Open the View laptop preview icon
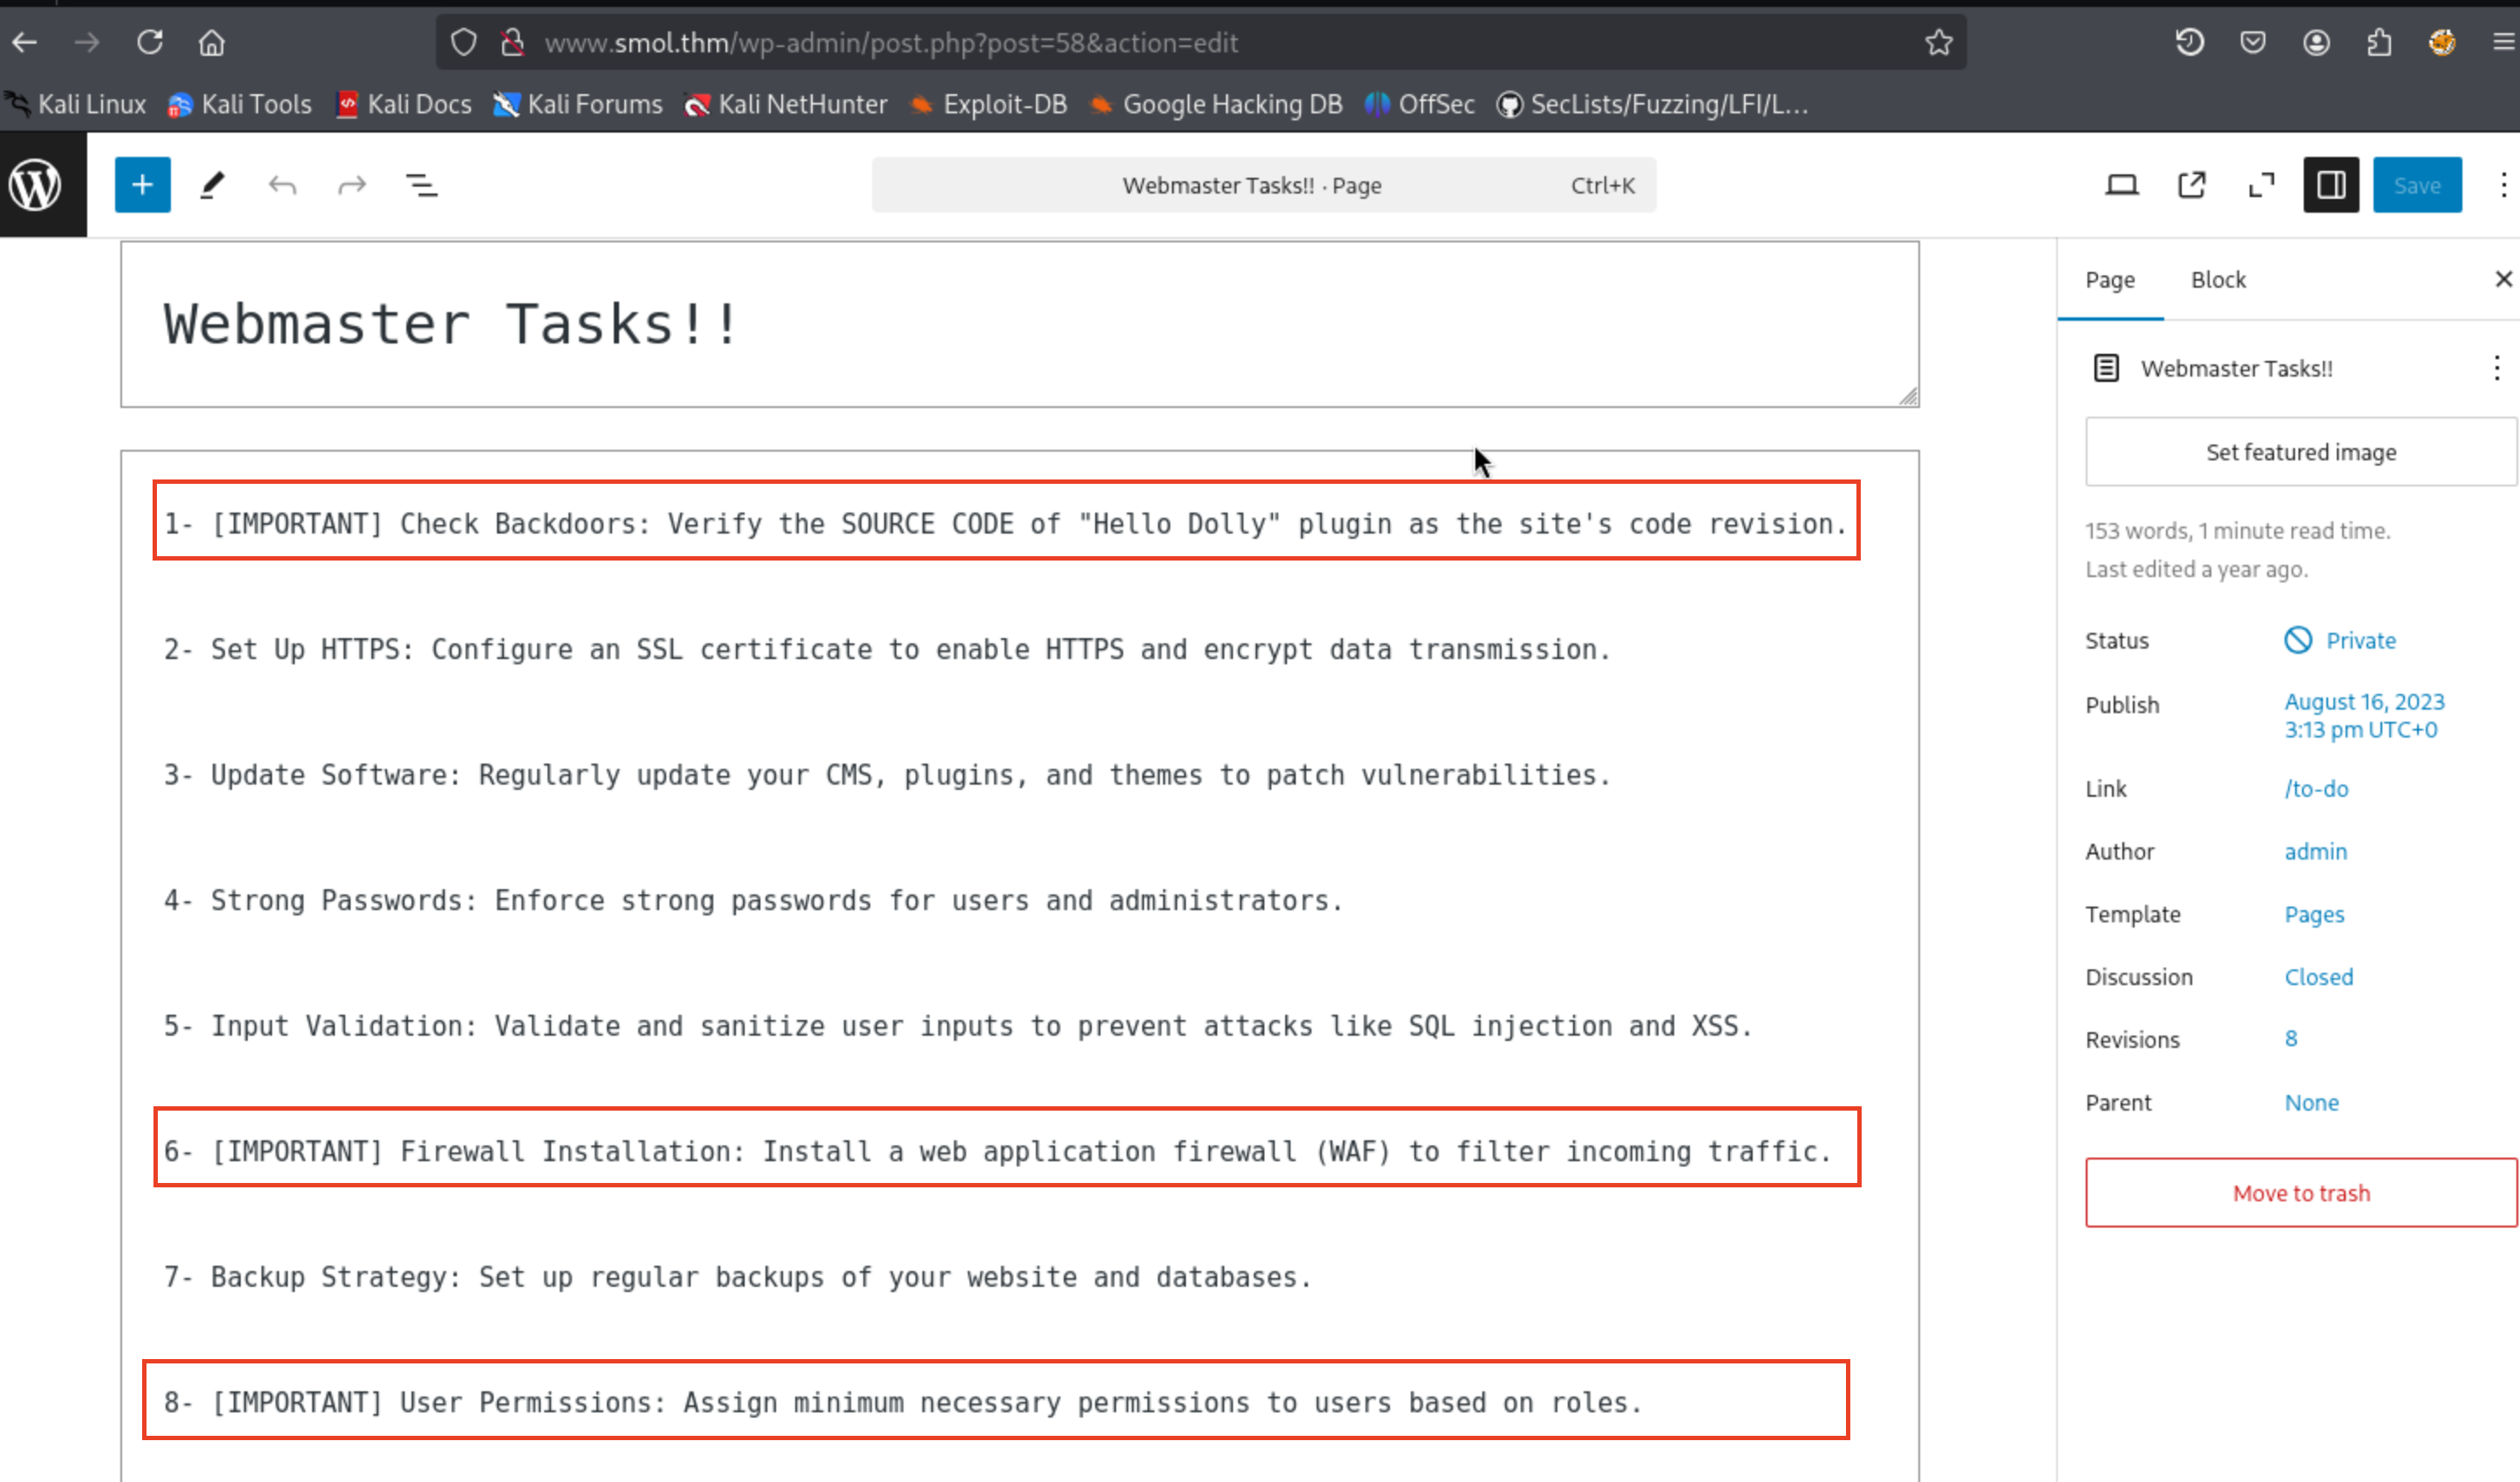Viewport: 2520px width, 1482px height. coord(2121,185)
